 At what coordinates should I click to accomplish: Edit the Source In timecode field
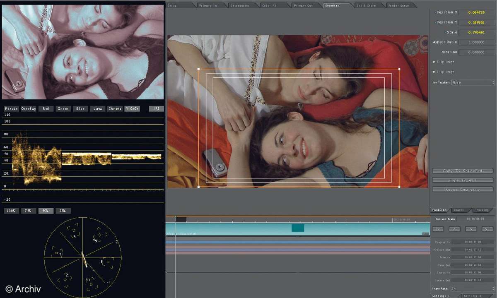[473, 272]
